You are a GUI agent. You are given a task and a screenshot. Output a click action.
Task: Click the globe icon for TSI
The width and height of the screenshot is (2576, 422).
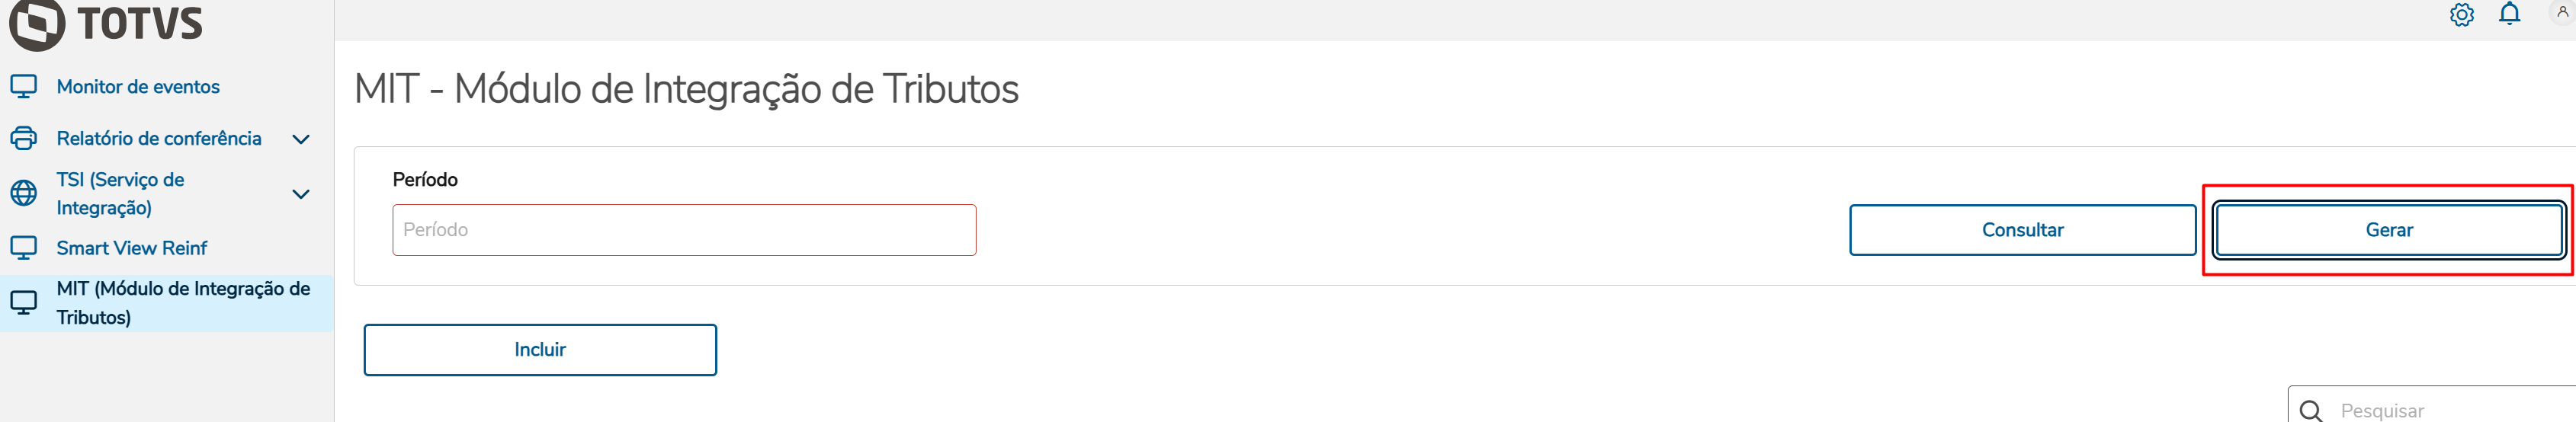pyautogui.click(x=24, y=193)
